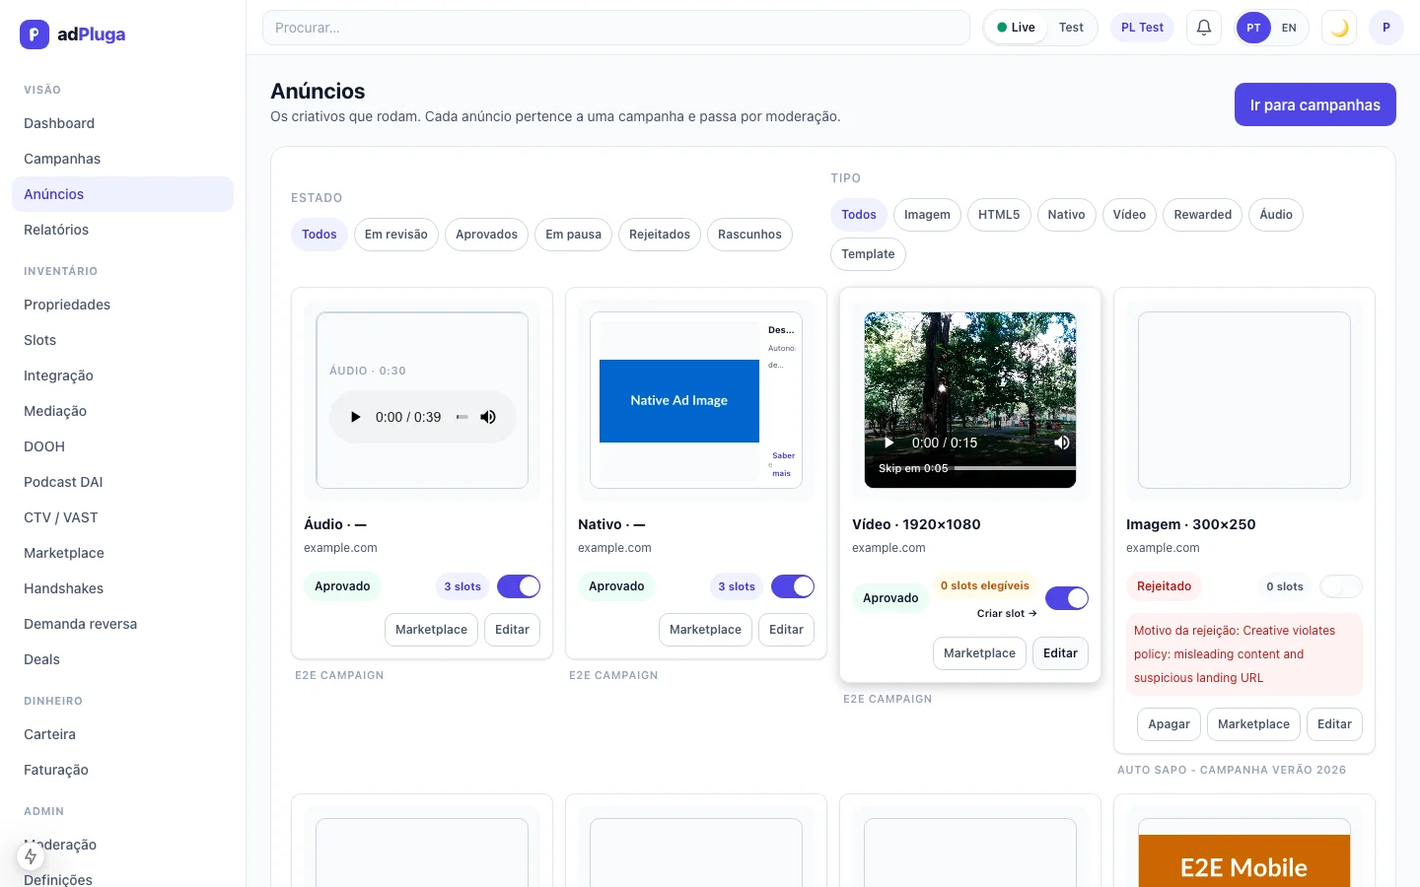Screen dimensions: 1420x887
Task: Click the adPluga logo icon
Action: [x=35, y=34]
